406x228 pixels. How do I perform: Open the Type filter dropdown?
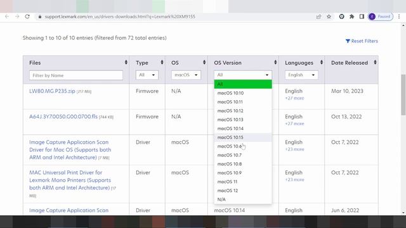[x=147, y=75]
